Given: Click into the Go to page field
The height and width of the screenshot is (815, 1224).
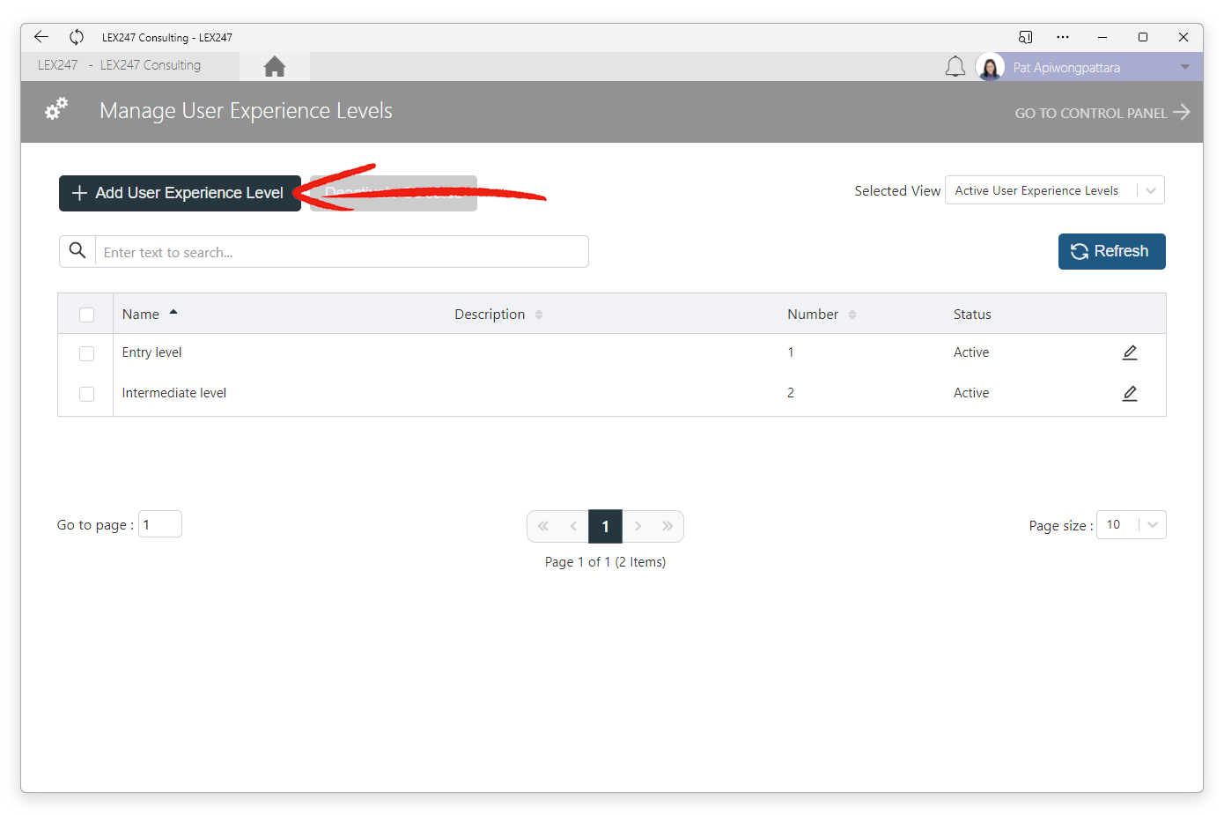Looking at the screenshot, I should tap(160, 524).
